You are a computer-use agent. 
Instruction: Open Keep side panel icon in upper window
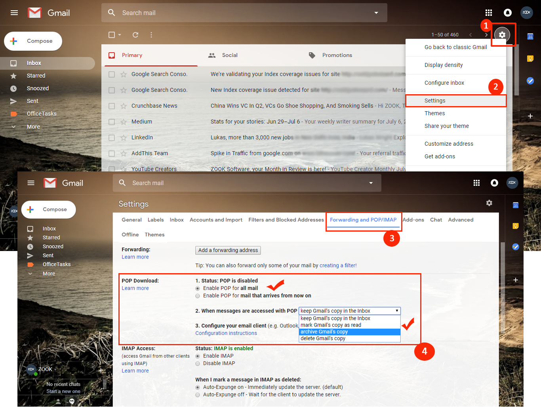point(530,59)
